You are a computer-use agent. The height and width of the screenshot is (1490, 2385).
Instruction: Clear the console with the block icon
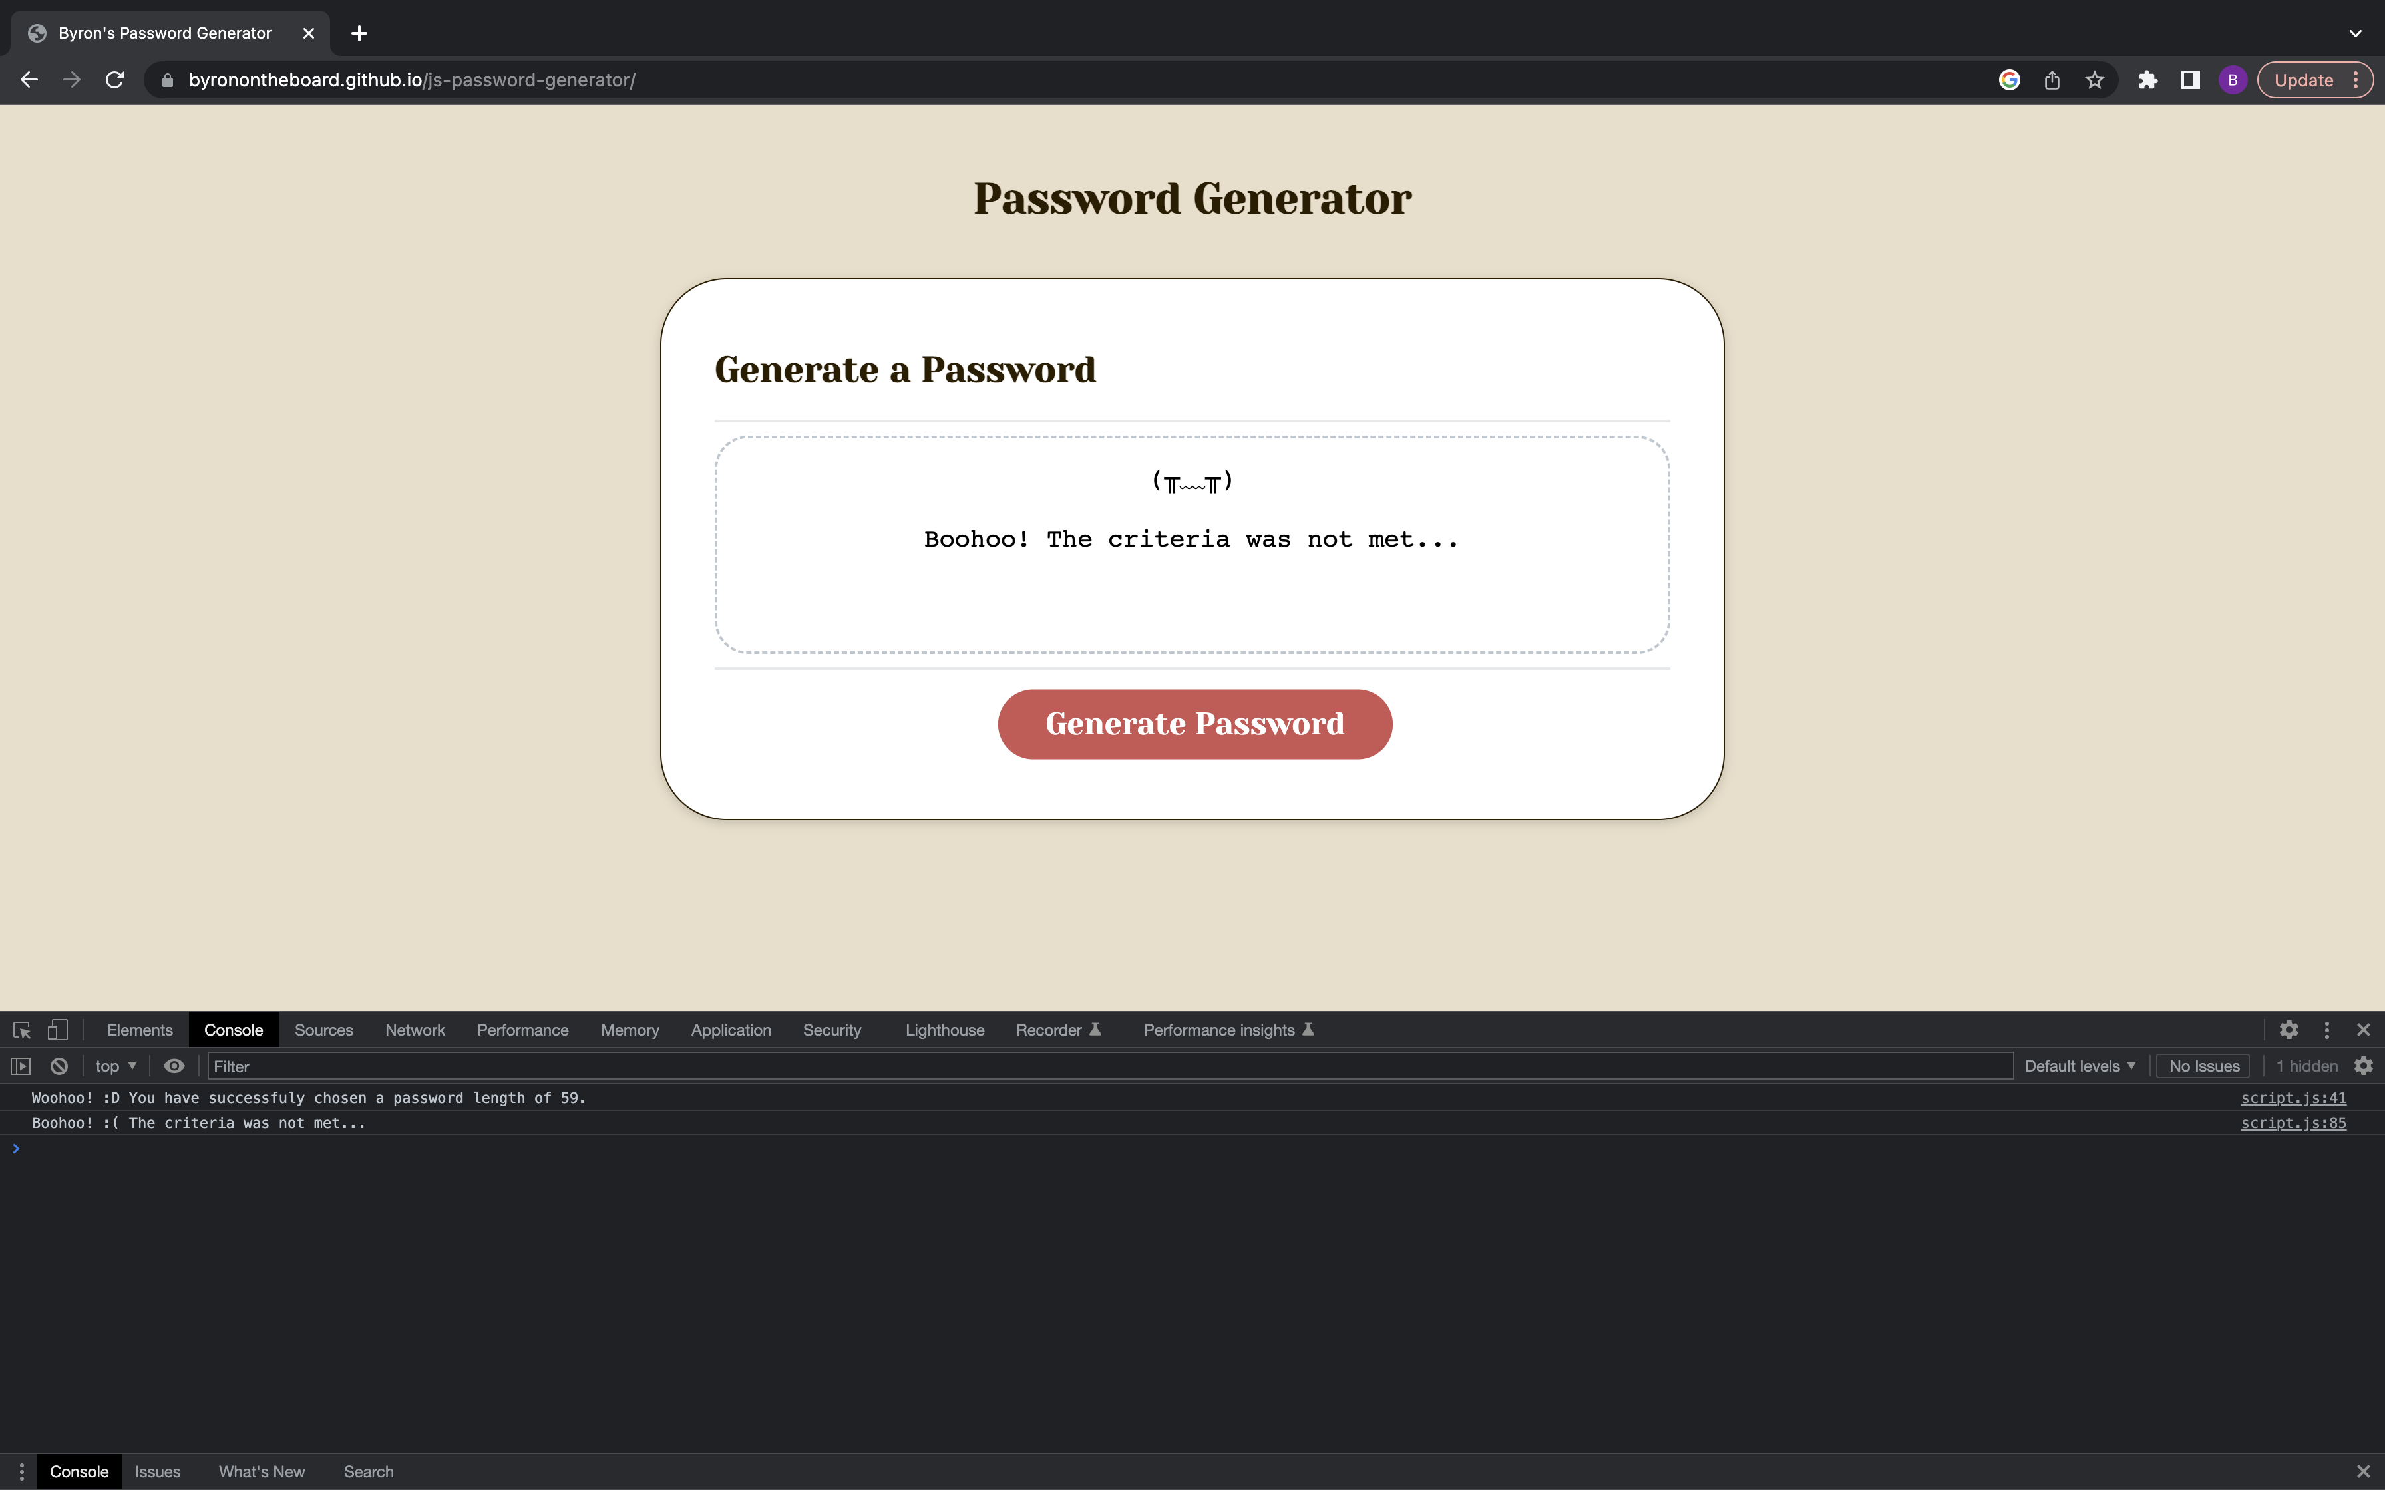pos(59,1065)
